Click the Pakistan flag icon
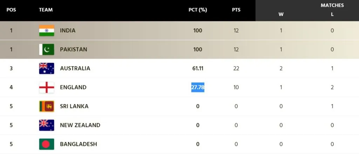The height and width of the screenshot is (154, 359). click(46, 49)
